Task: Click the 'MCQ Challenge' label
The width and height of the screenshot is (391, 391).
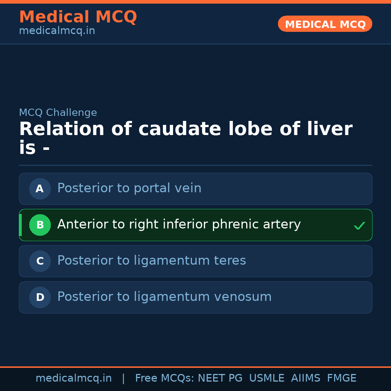Action: pos(58,113)
